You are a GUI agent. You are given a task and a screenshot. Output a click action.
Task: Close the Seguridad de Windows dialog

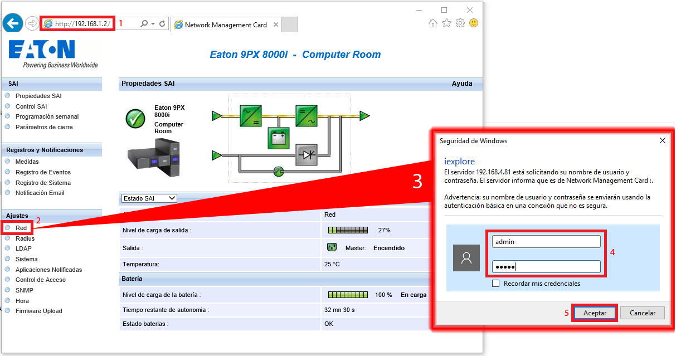663,141
